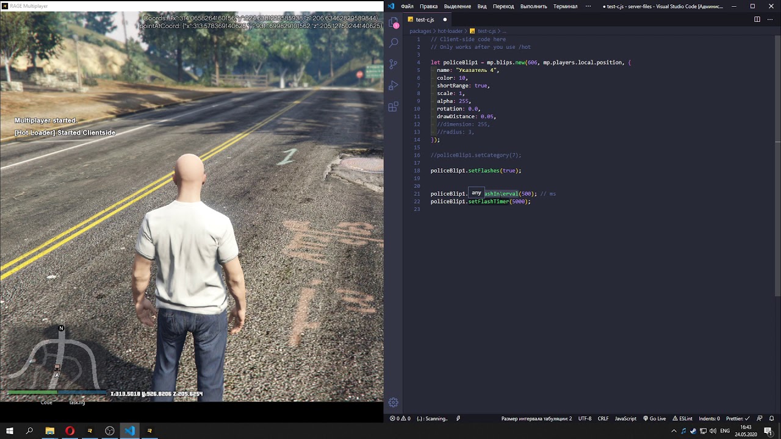Open the network icon in the tray
Image resolution: width=781 pixels, height=439 pixels.
(x=703, y=430)
